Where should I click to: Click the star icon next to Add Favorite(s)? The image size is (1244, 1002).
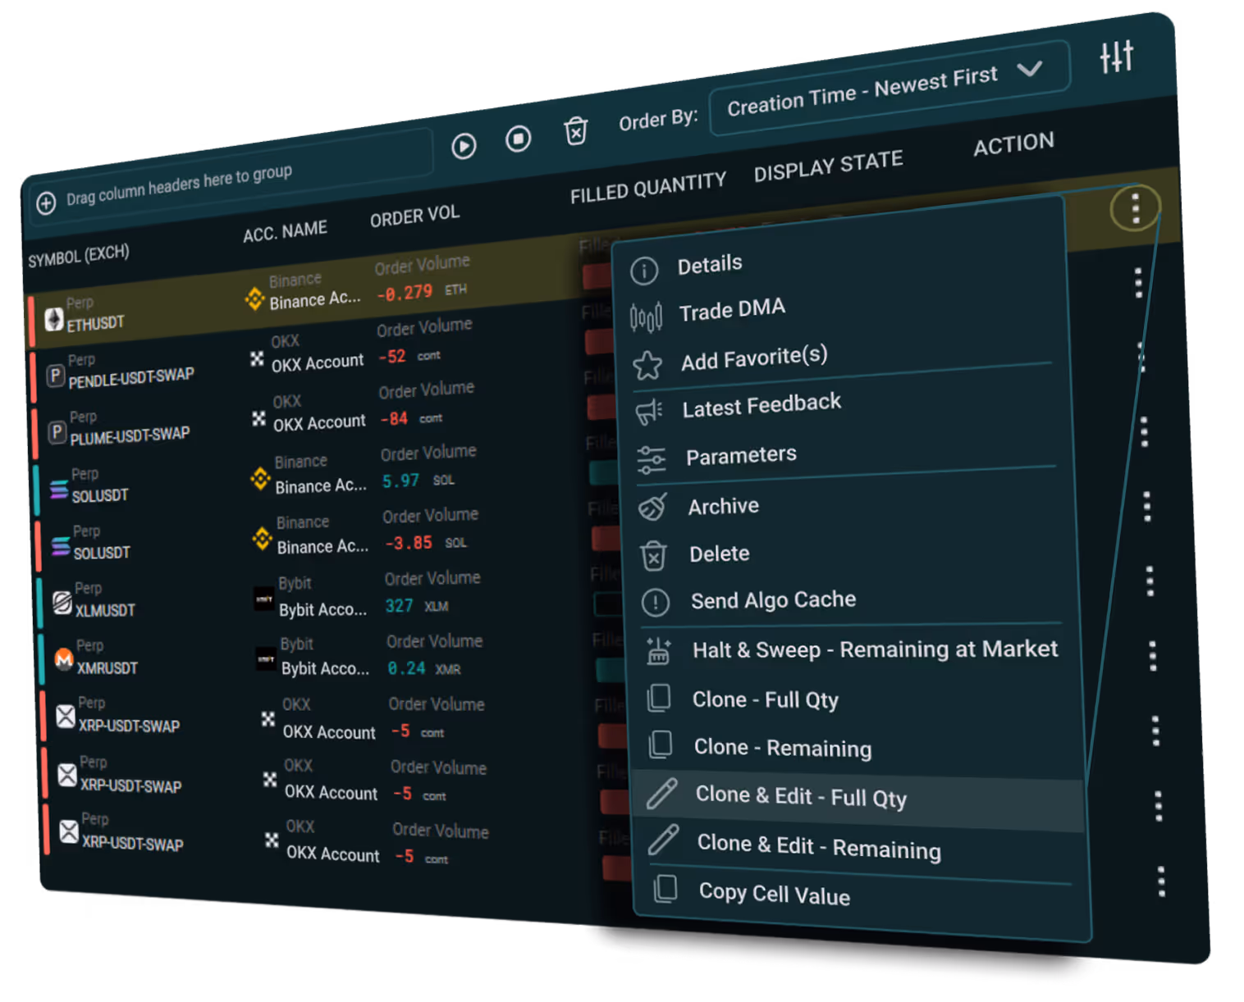647,363
